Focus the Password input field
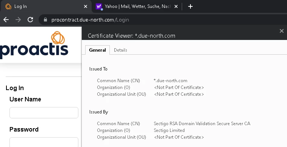287x147 pixels. coord(44,142)
